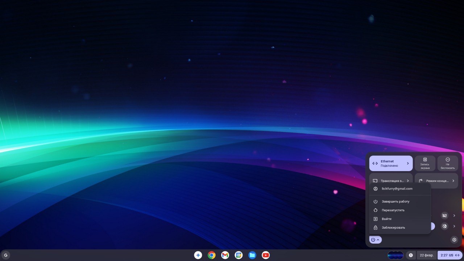This screenshot has width=464, height=261.
Task: Select Выйти to sign out
Action: pos(400,219)
